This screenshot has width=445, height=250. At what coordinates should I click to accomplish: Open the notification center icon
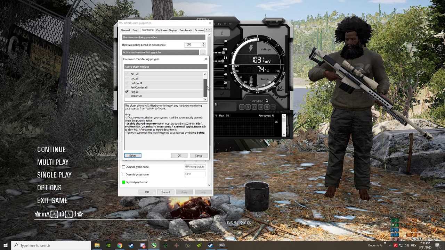(x=438, y=245)
